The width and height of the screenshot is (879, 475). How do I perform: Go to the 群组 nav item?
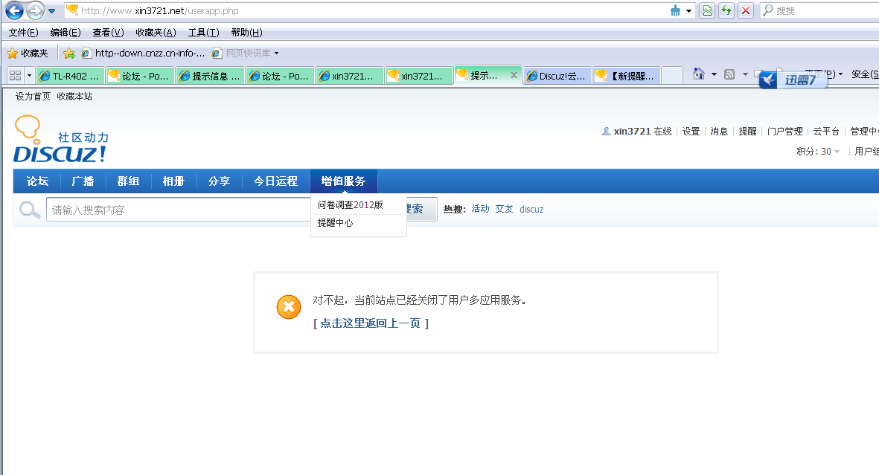click(x=128, y=181)
